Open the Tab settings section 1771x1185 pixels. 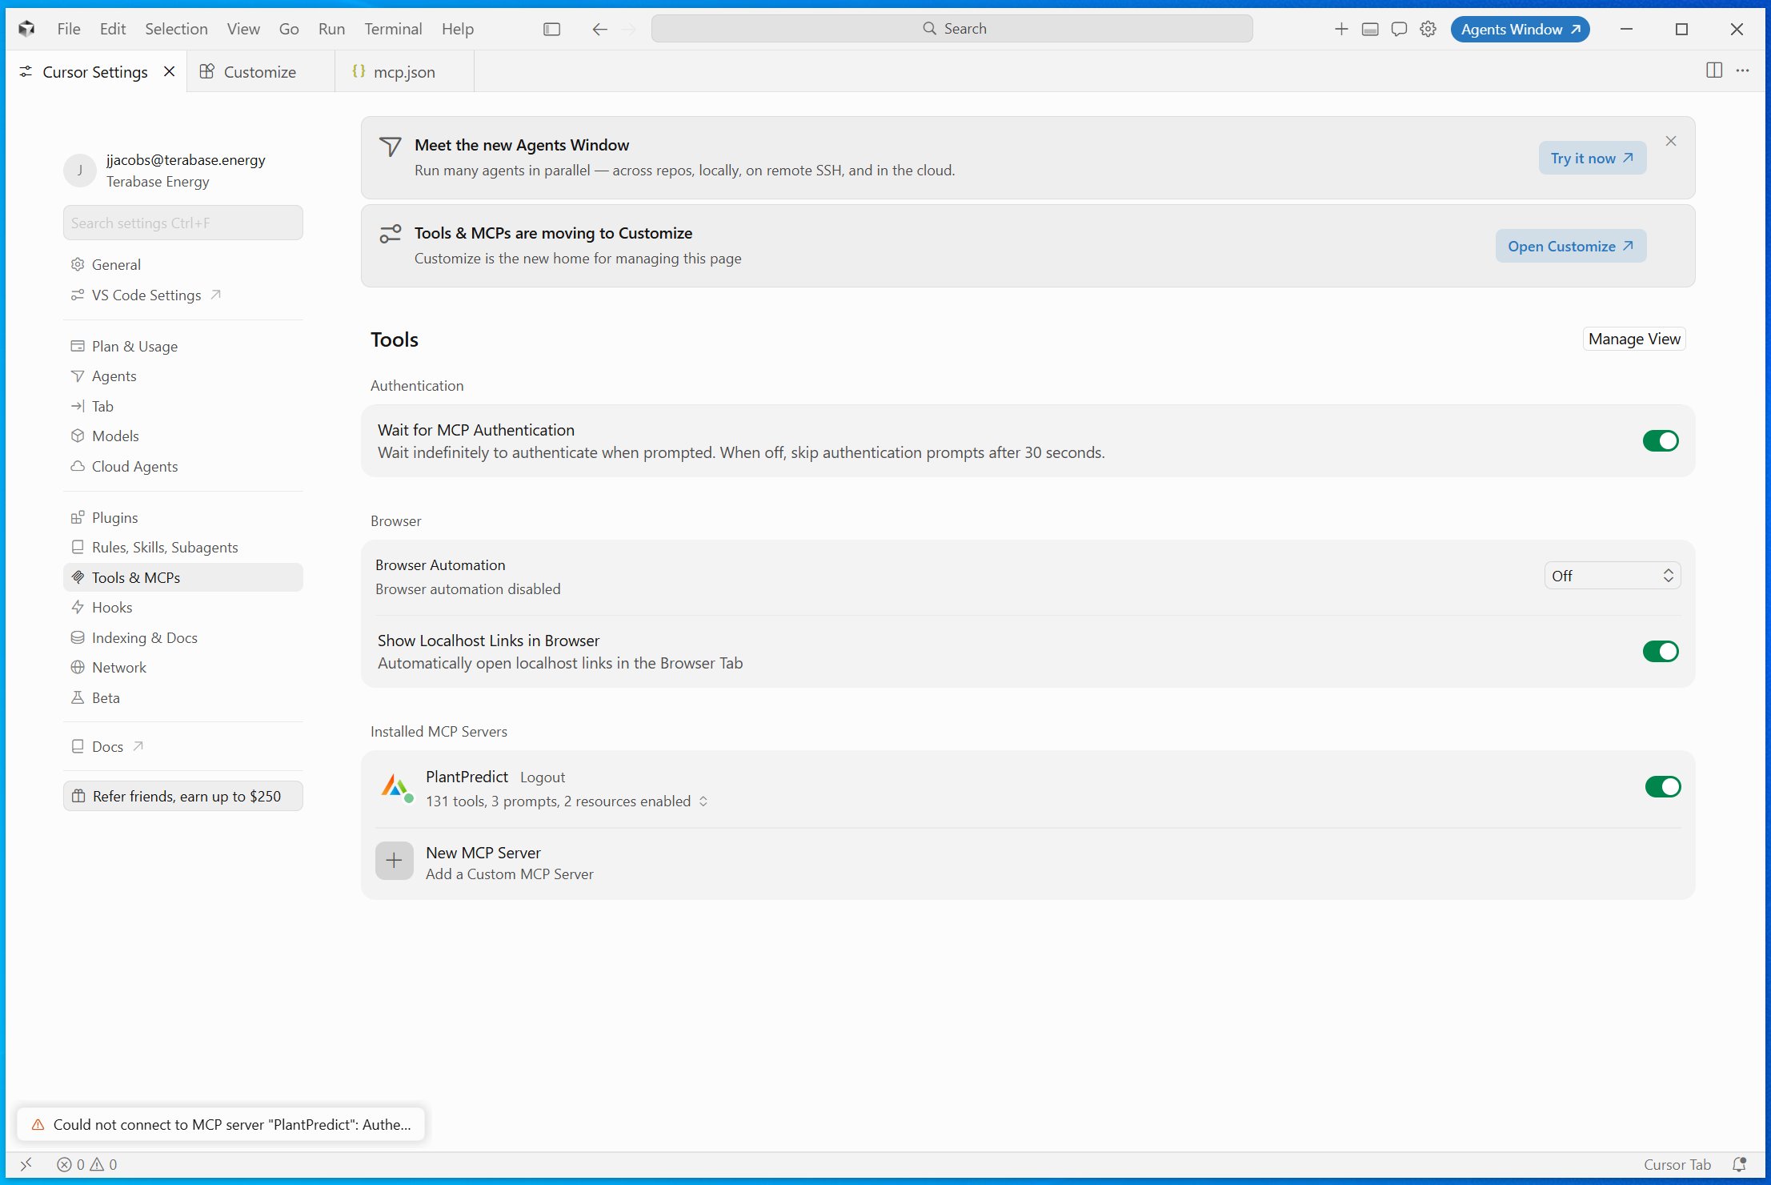pos(183,406)
